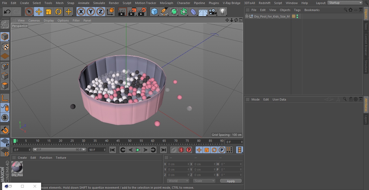369x190 pixels.
Task: Open the Array modeling objects
Action: point(184,12)
